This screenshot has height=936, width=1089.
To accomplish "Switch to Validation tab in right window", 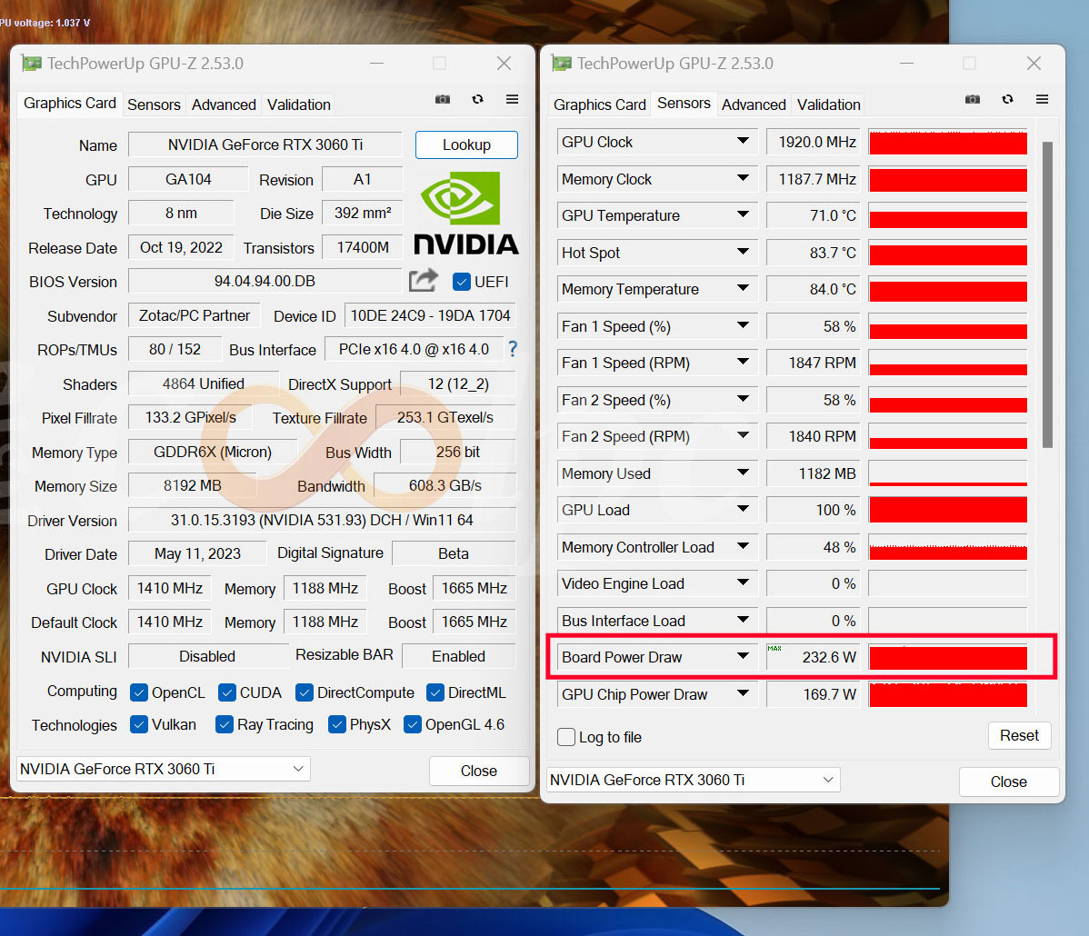I will 828,105.
